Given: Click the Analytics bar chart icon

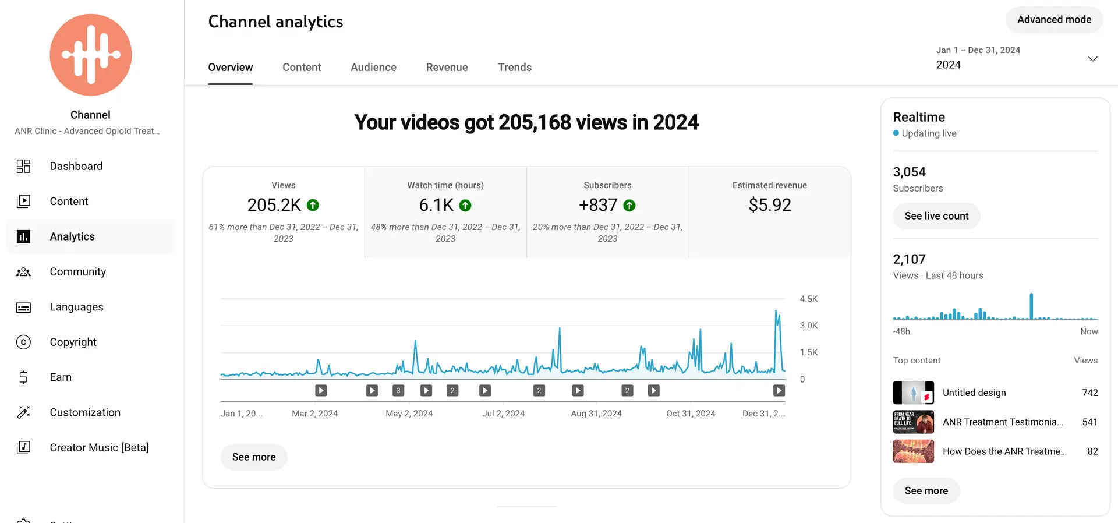Looking at the screenshot, I should coord(23,236).
